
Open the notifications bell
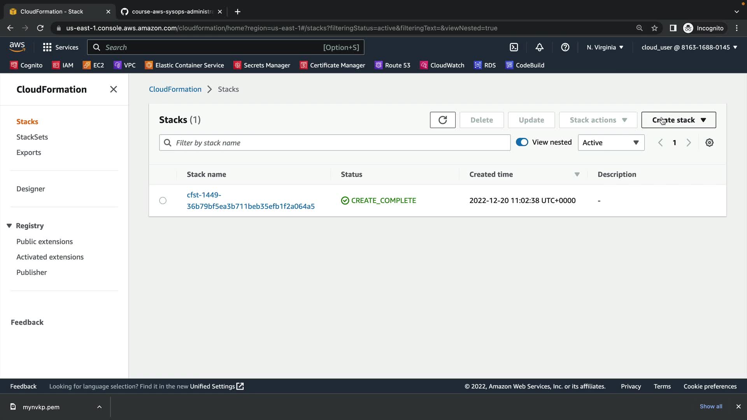coord(539,47)
